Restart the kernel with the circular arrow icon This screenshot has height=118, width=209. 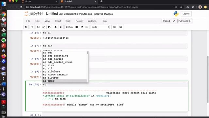pos(82,27)
